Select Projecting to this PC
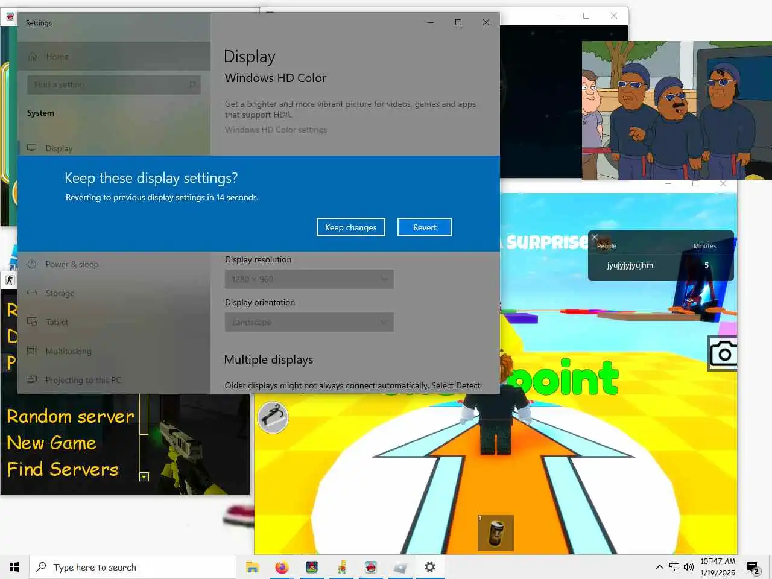 [x=113, y=380]
